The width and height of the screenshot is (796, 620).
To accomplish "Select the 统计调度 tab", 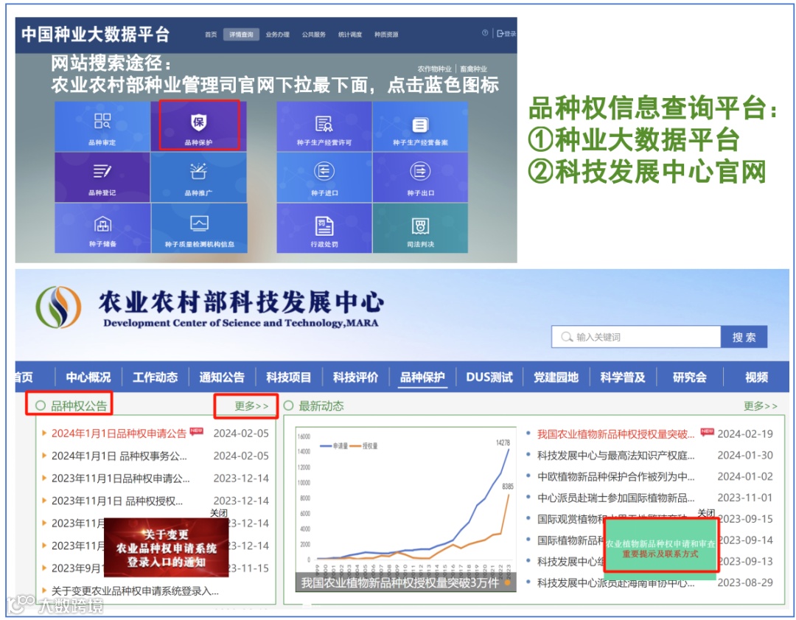I will click(350, 35).
